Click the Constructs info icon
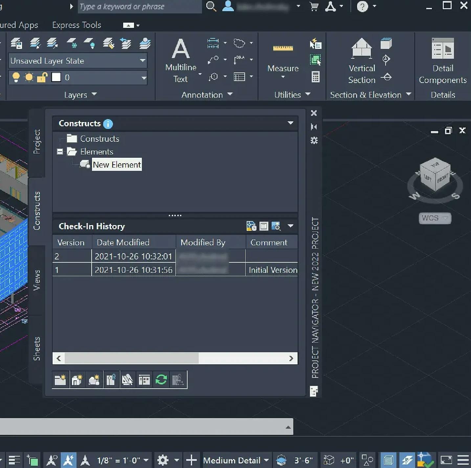471x468 pixels. (108, 124)
